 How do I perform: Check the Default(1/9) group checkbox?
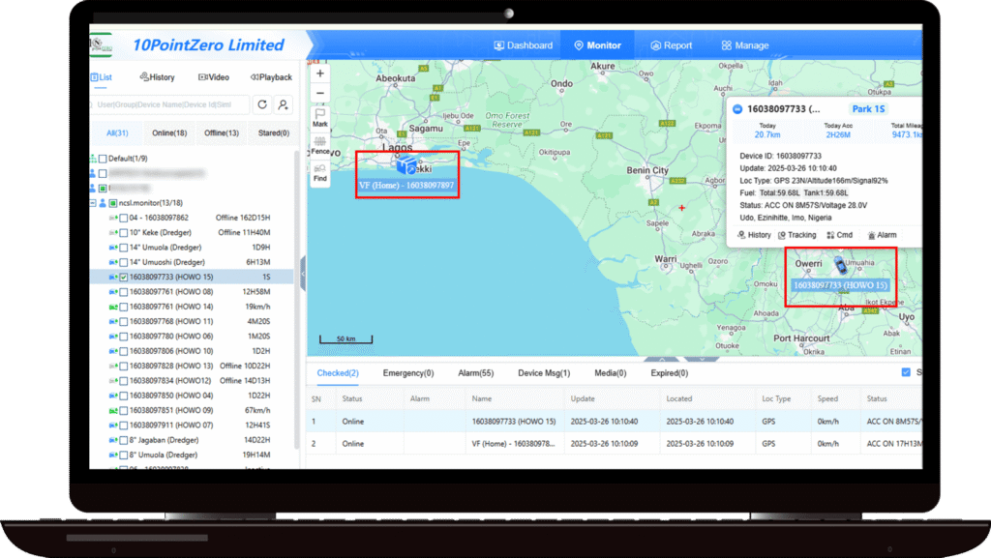tap(103, 159)
